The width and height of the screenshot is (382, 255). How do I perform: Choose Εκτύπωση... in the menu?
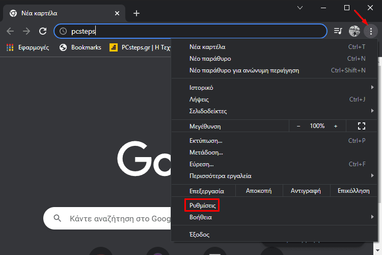point(275,141)
